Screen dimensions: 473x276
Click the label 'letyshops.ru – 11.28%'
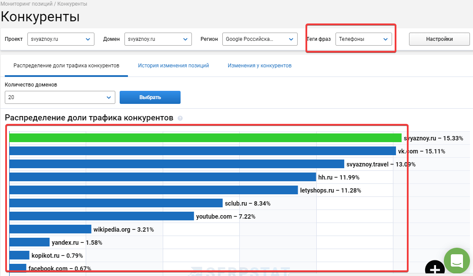pyautogui.click(x=331, y=190)
